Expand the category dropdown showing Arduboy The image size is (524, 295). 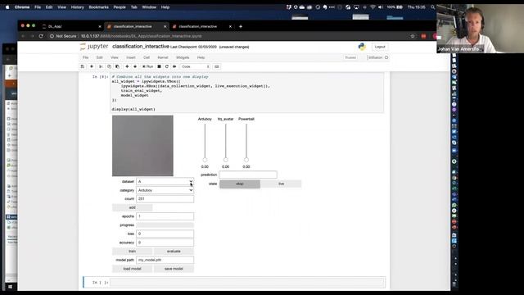pyautogui.click(x=165, y=190)
